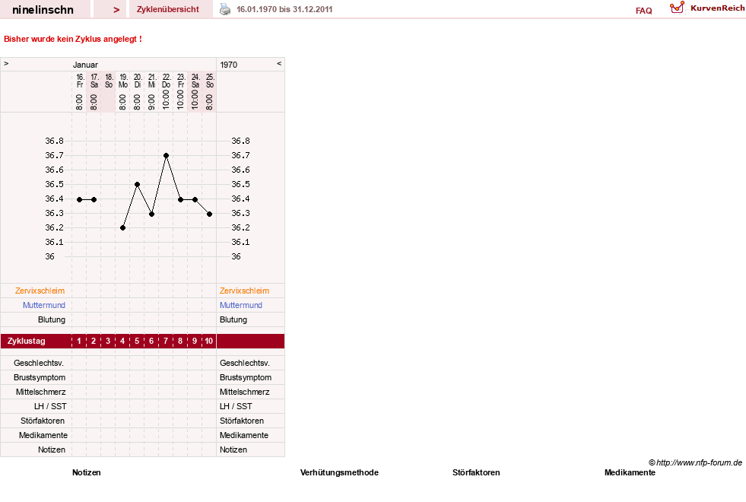The width and height of the screenshot is (746, 502).
Task: Click the 25. So date column header
Action: coord(209,91)
